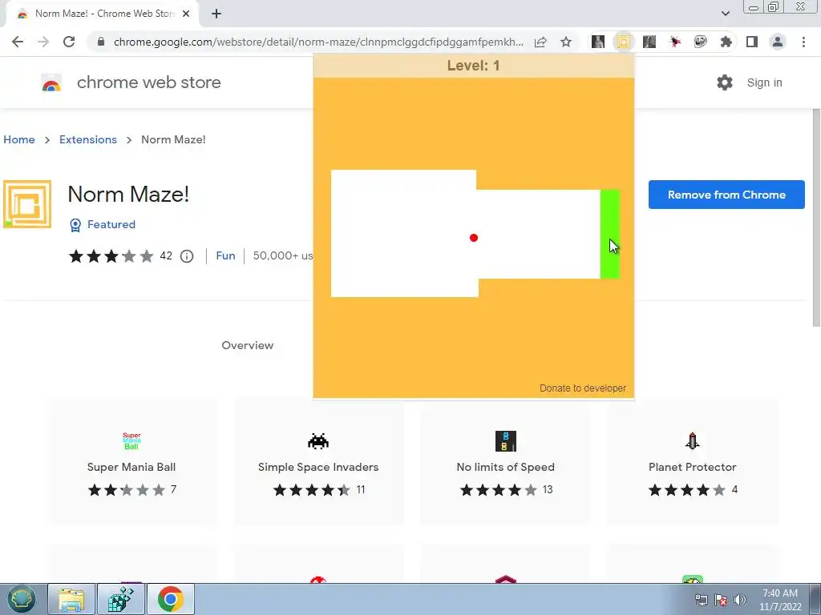Click the taskbar cubes application icon
This screenshot has height=615, width=821.
(121, 599)
